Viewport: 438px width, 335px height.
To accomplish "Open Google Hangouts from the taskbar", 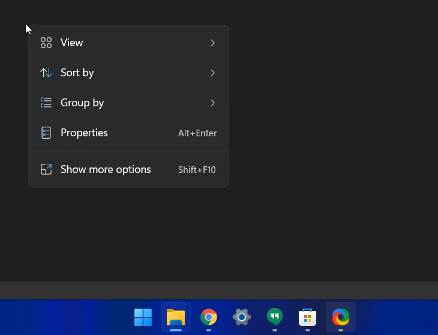I will 275,317.
